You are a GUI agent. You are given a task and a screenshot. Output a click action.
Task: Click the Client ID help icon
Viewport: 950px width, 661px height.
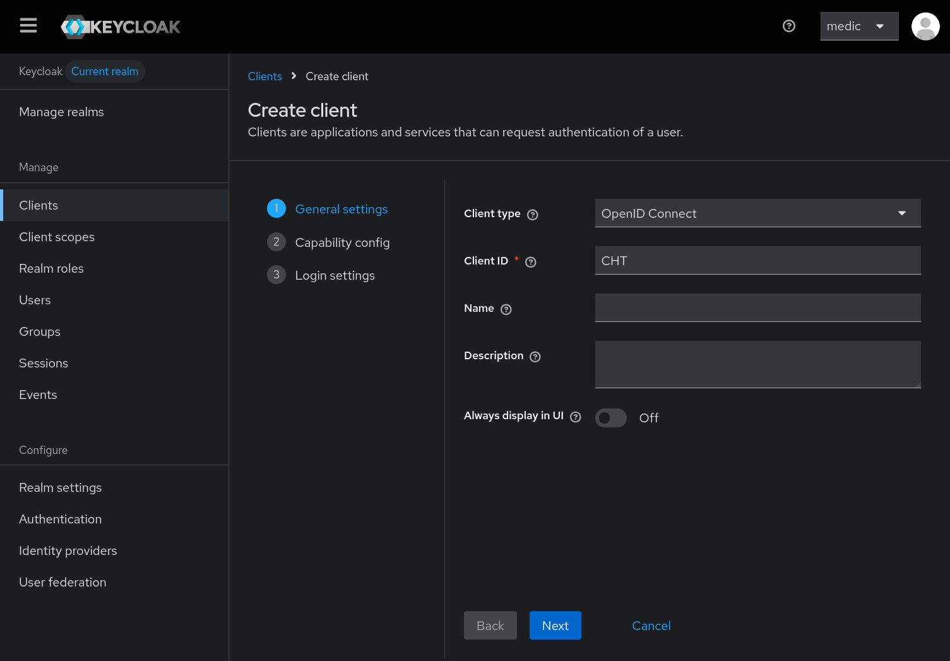click(531, 262)
